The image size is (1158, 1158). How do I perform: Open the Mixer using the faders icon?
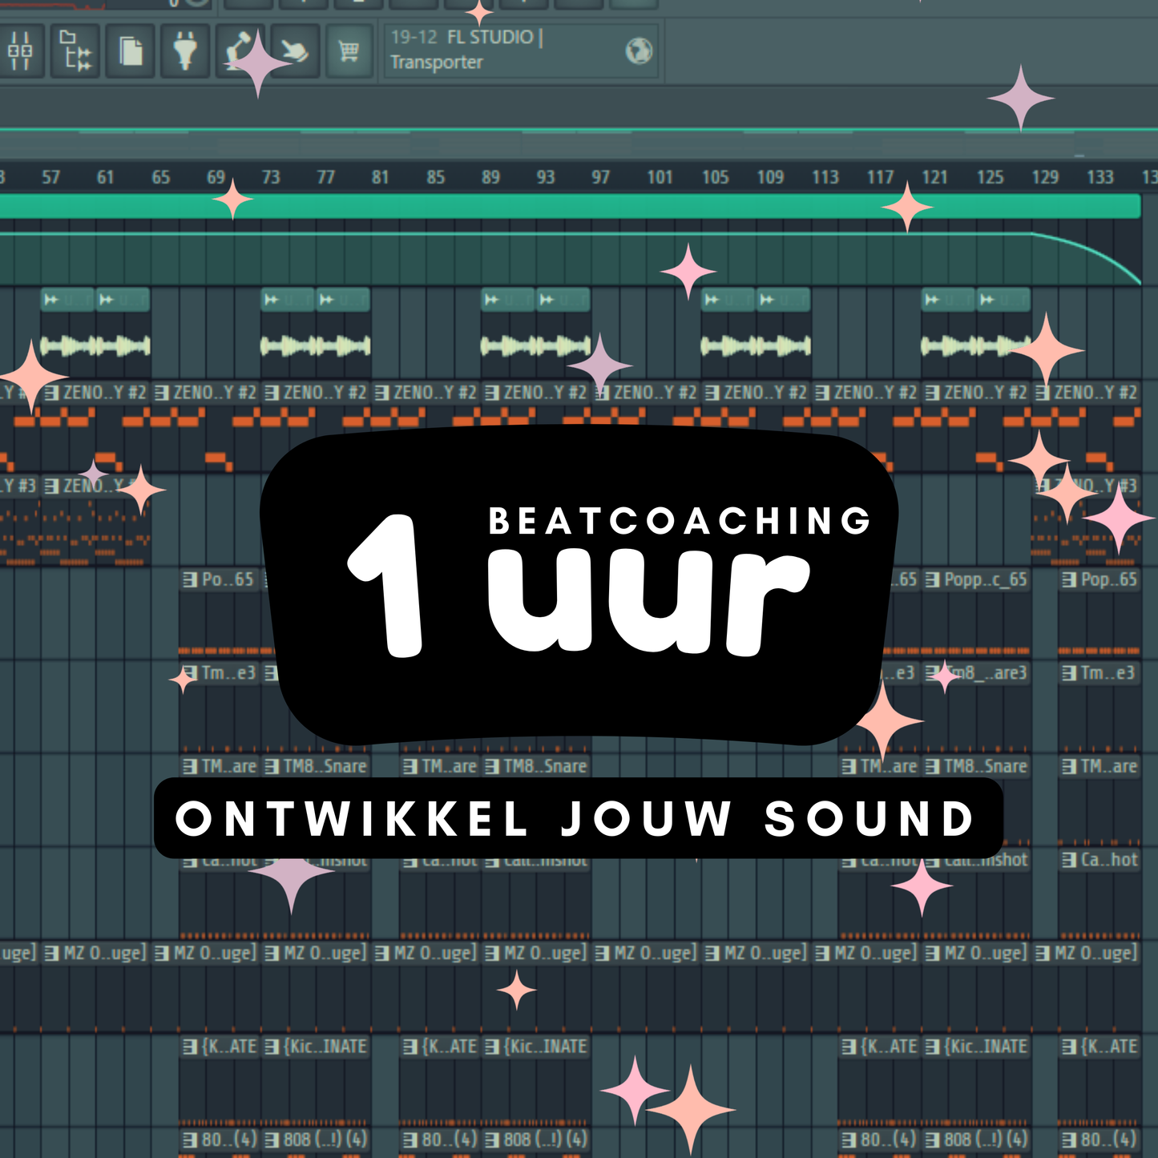click(22, 52)
